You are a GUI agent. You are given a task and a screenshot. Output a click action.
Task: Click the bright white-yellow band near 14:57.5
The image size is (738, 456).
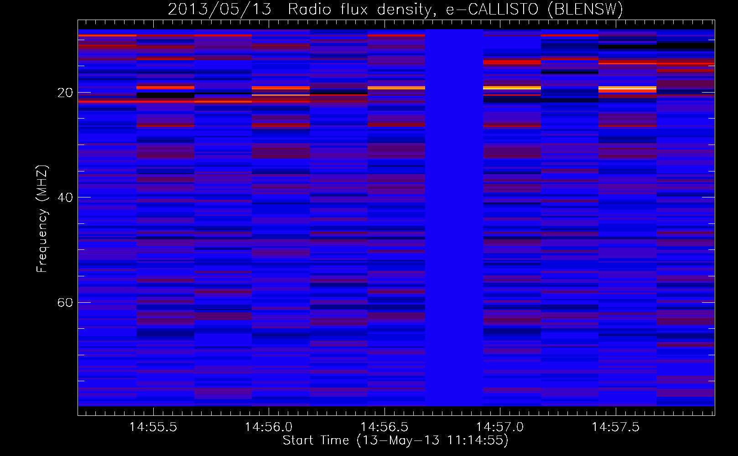pyautogui.click(x=627, y=88)
